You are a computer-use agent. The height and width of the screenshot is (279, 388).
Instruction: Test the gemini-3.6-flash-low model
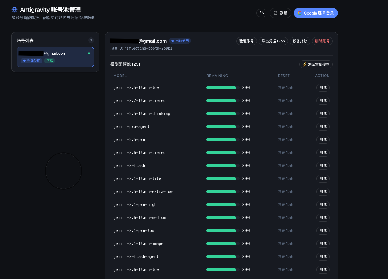tap(323, 270)
